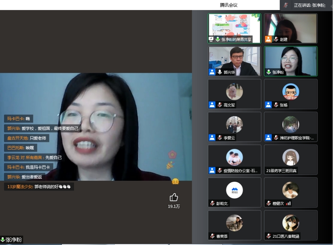The image size is (333, 245).
Task: Click the blue user icon on 高文军 tile
Action: (212, 105)
